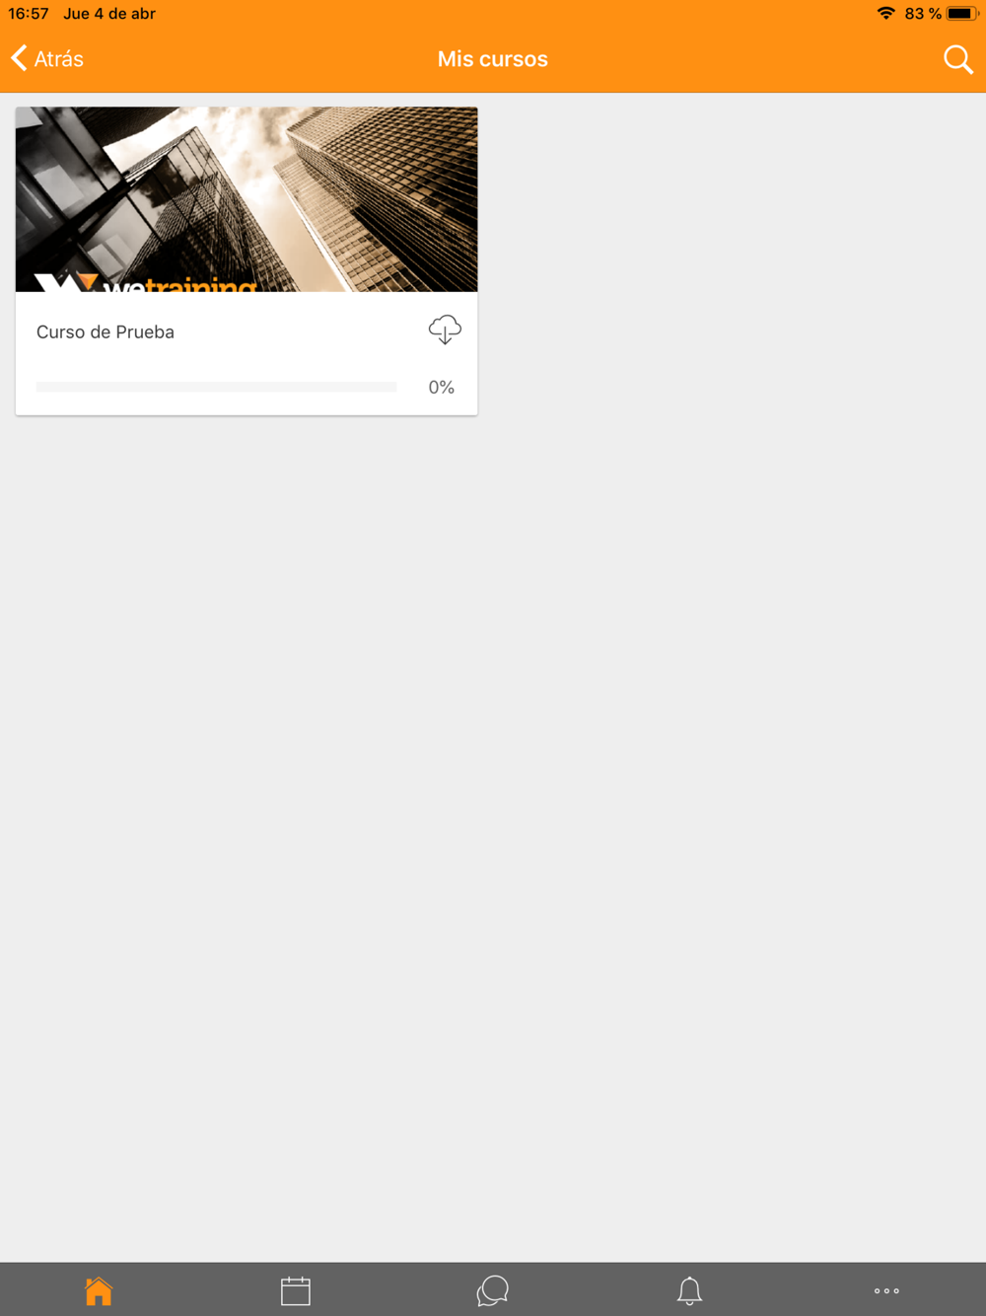Screen dimensions: 986x1316
Task: Tap the wetraining logo on course image
Action: [146, 283]
